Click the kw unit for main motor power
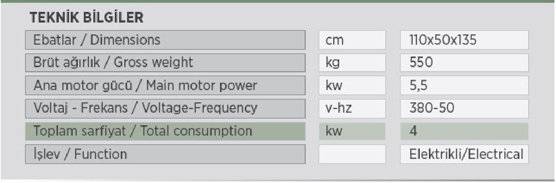556x183 pixels. coord(352,85)
